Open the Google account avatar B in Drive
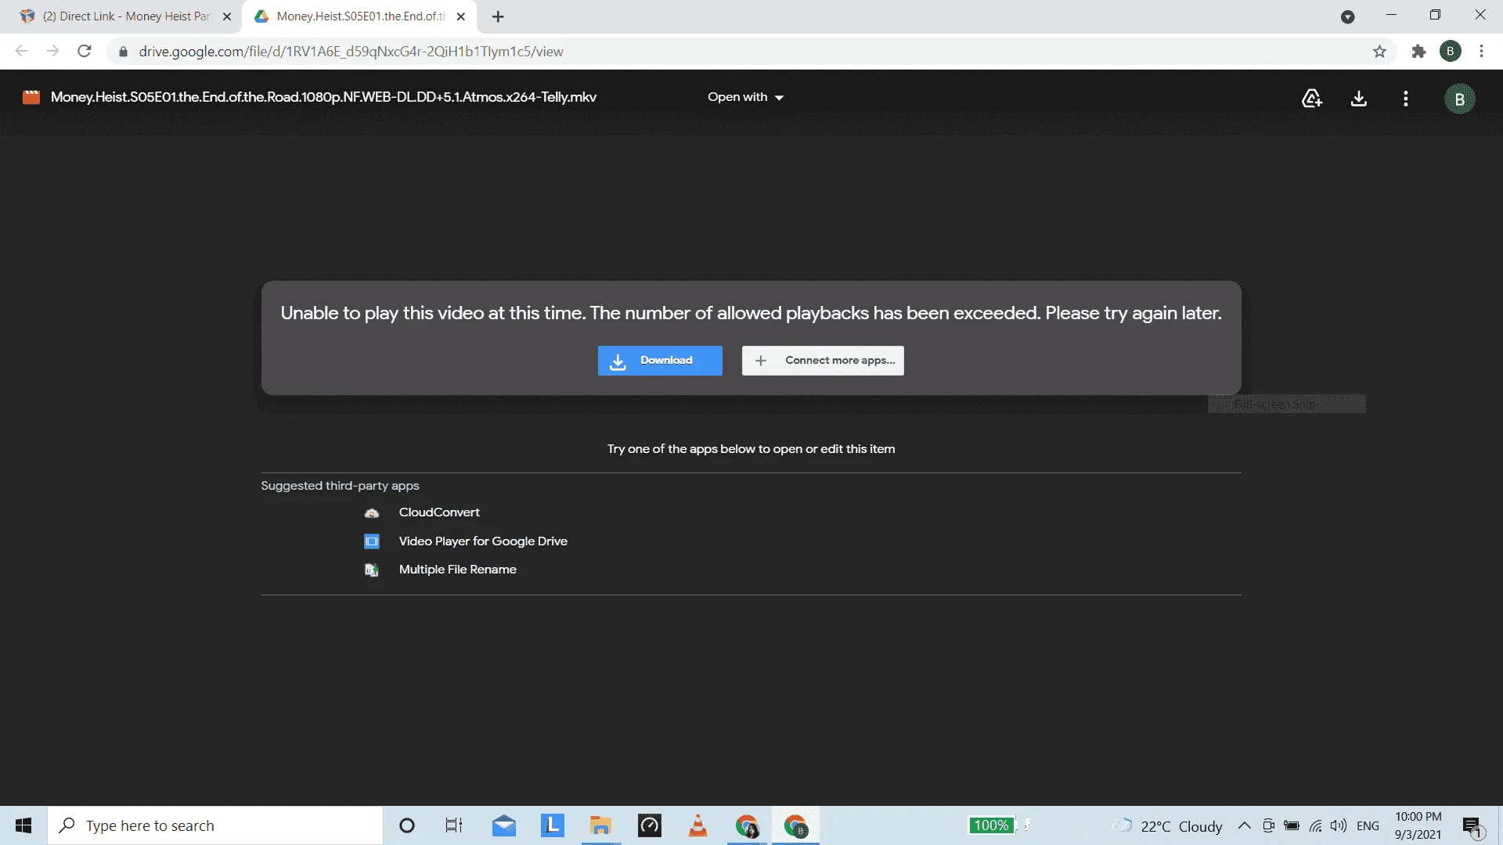Screen dimensions: 1503x845 click(x=1459, y=99)
